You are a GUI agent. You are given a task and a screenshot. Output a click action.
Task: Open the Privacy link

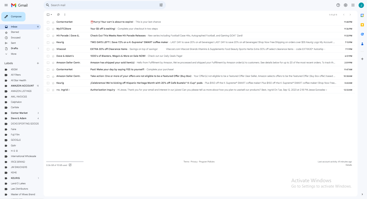coord(194,162)
